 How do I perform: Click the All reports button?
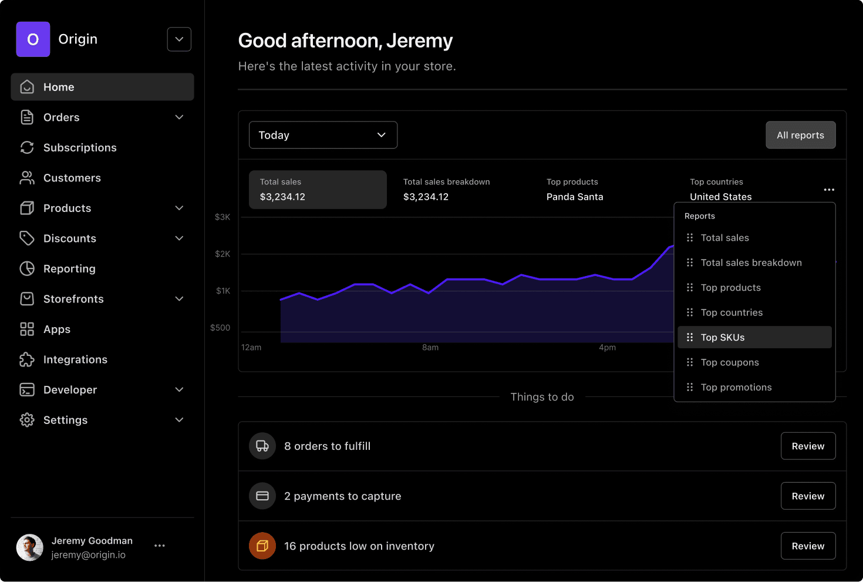[800, 134]
